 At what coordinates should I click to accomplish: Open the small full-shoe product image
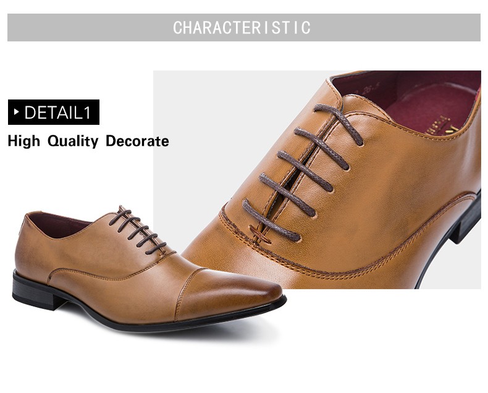tap(149, 269)
